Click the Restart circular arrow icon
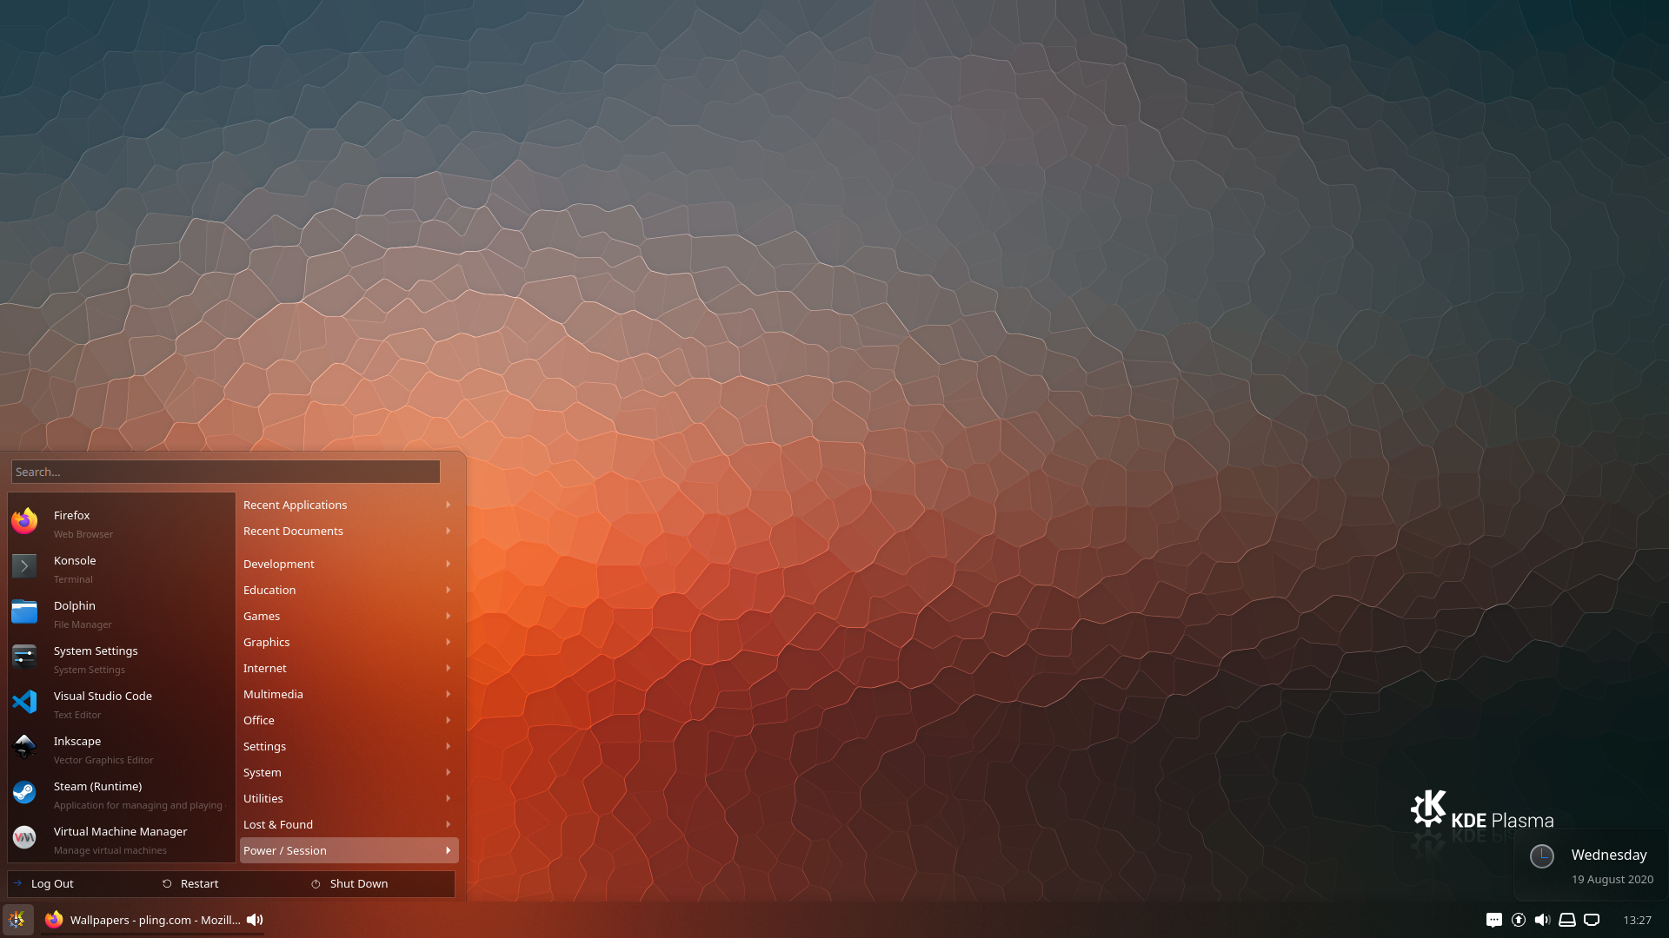This screenshot has height=938, width=1669. pos(167,883)
